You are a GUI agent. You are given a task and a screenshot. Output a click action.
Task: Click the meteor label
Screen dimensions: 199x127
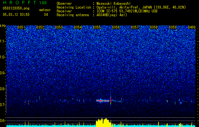pyautogui.click(x=45, y=10)
